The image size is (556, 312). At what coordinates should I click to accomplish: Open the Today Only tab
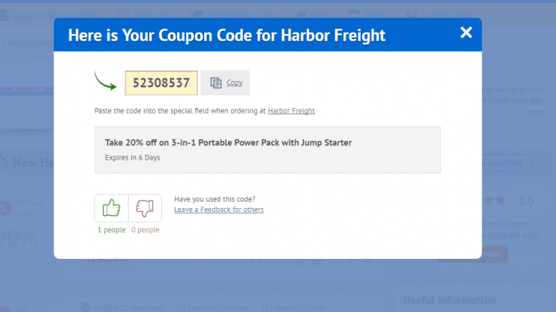(x=145, y=14)
